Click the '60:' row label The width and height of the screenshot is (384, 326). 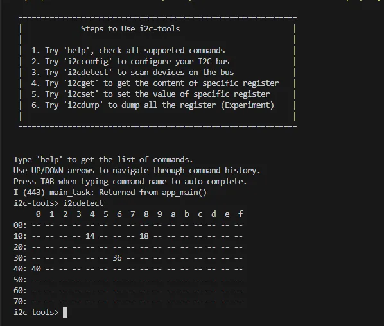pyautogui.click(x=20, y=291)
